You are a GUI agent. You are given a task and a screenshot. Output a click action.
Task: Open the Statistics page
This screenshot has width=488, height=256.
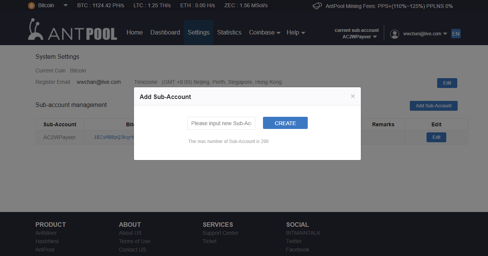tap(229, 33)
